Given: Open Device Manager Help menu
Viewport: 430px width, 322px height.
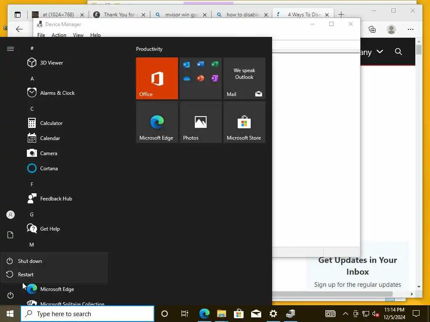Looking at the screenshot, I should [95, 35].
